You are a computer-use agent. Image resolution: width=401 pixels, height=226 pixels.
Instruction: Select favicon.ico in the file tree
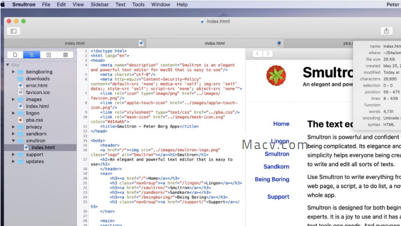[x=37, y=92]
